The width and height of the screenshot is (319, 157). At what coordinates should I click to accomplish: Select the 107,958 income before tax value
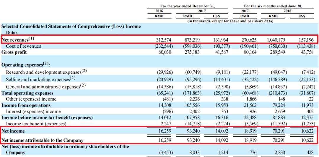192,118
